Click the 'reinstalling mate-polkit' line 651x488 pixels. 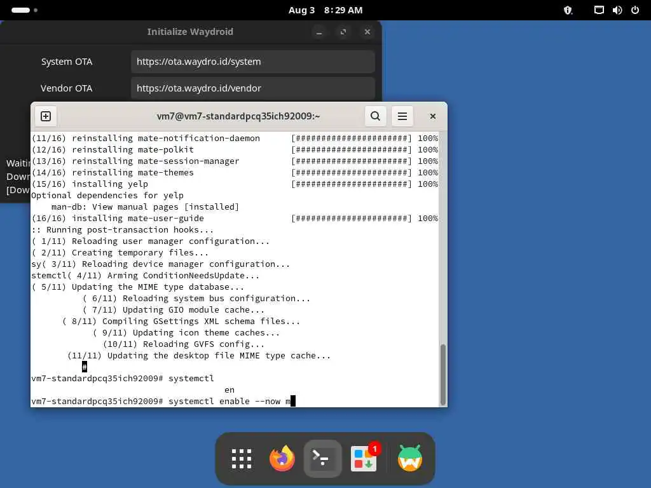[235, 149]
